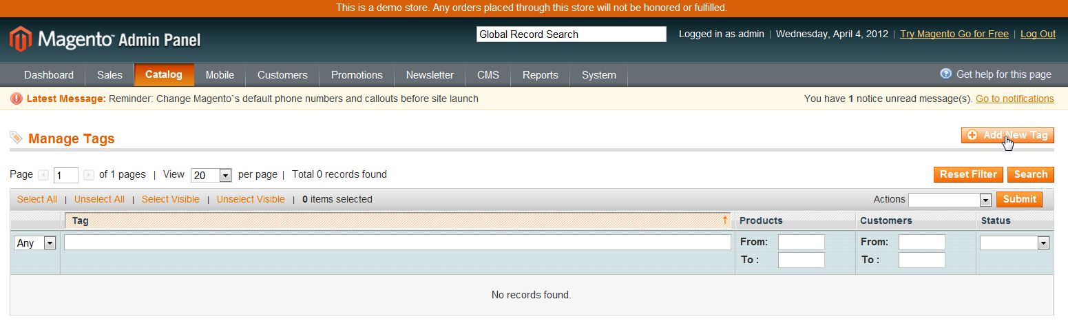Click the Customers To field
1068x330 pixels.
[x=922, y=260]
